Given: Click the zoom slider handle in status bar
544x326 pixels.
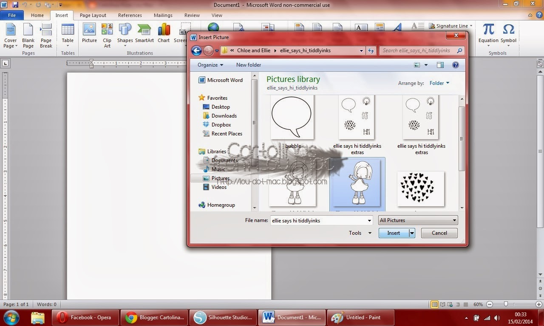Looking at the screenshot, I should click(506, 304).
